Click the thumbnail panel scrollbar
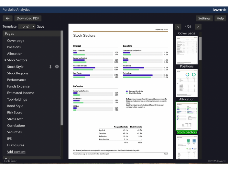Viewport: 228px width, 170px height. pos(200,49)
